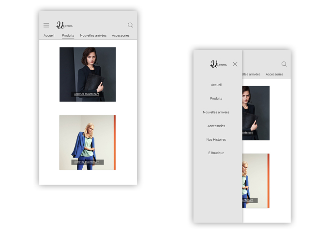Select Produits in the side drawer menu
The width and height of the screenshot is (329, 235).
tap(216, 98)
